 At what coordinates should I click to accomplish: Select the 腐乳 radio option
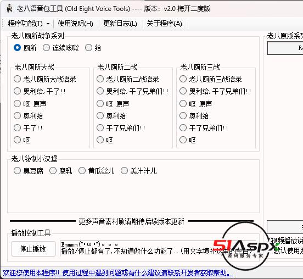[61, 171]
